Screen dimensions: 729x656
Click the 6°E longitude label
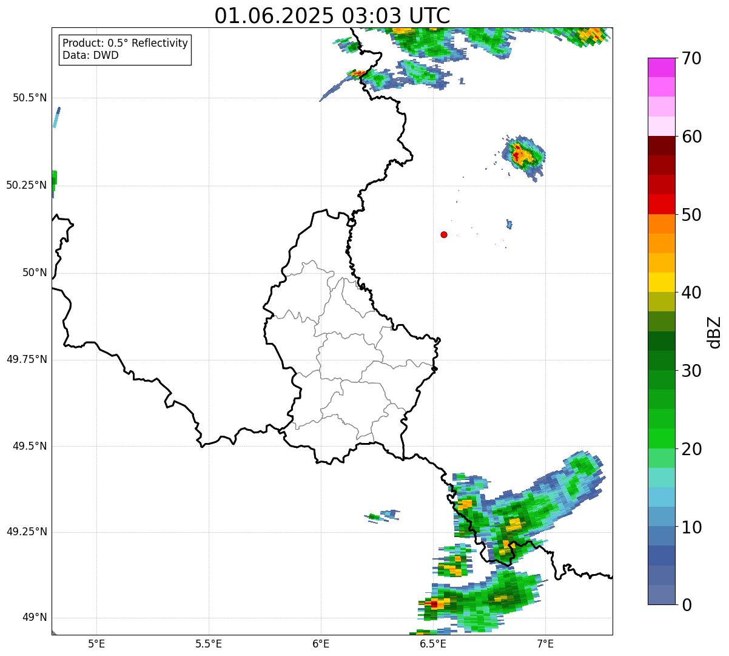pyautogui.click(x=321, y=643)
